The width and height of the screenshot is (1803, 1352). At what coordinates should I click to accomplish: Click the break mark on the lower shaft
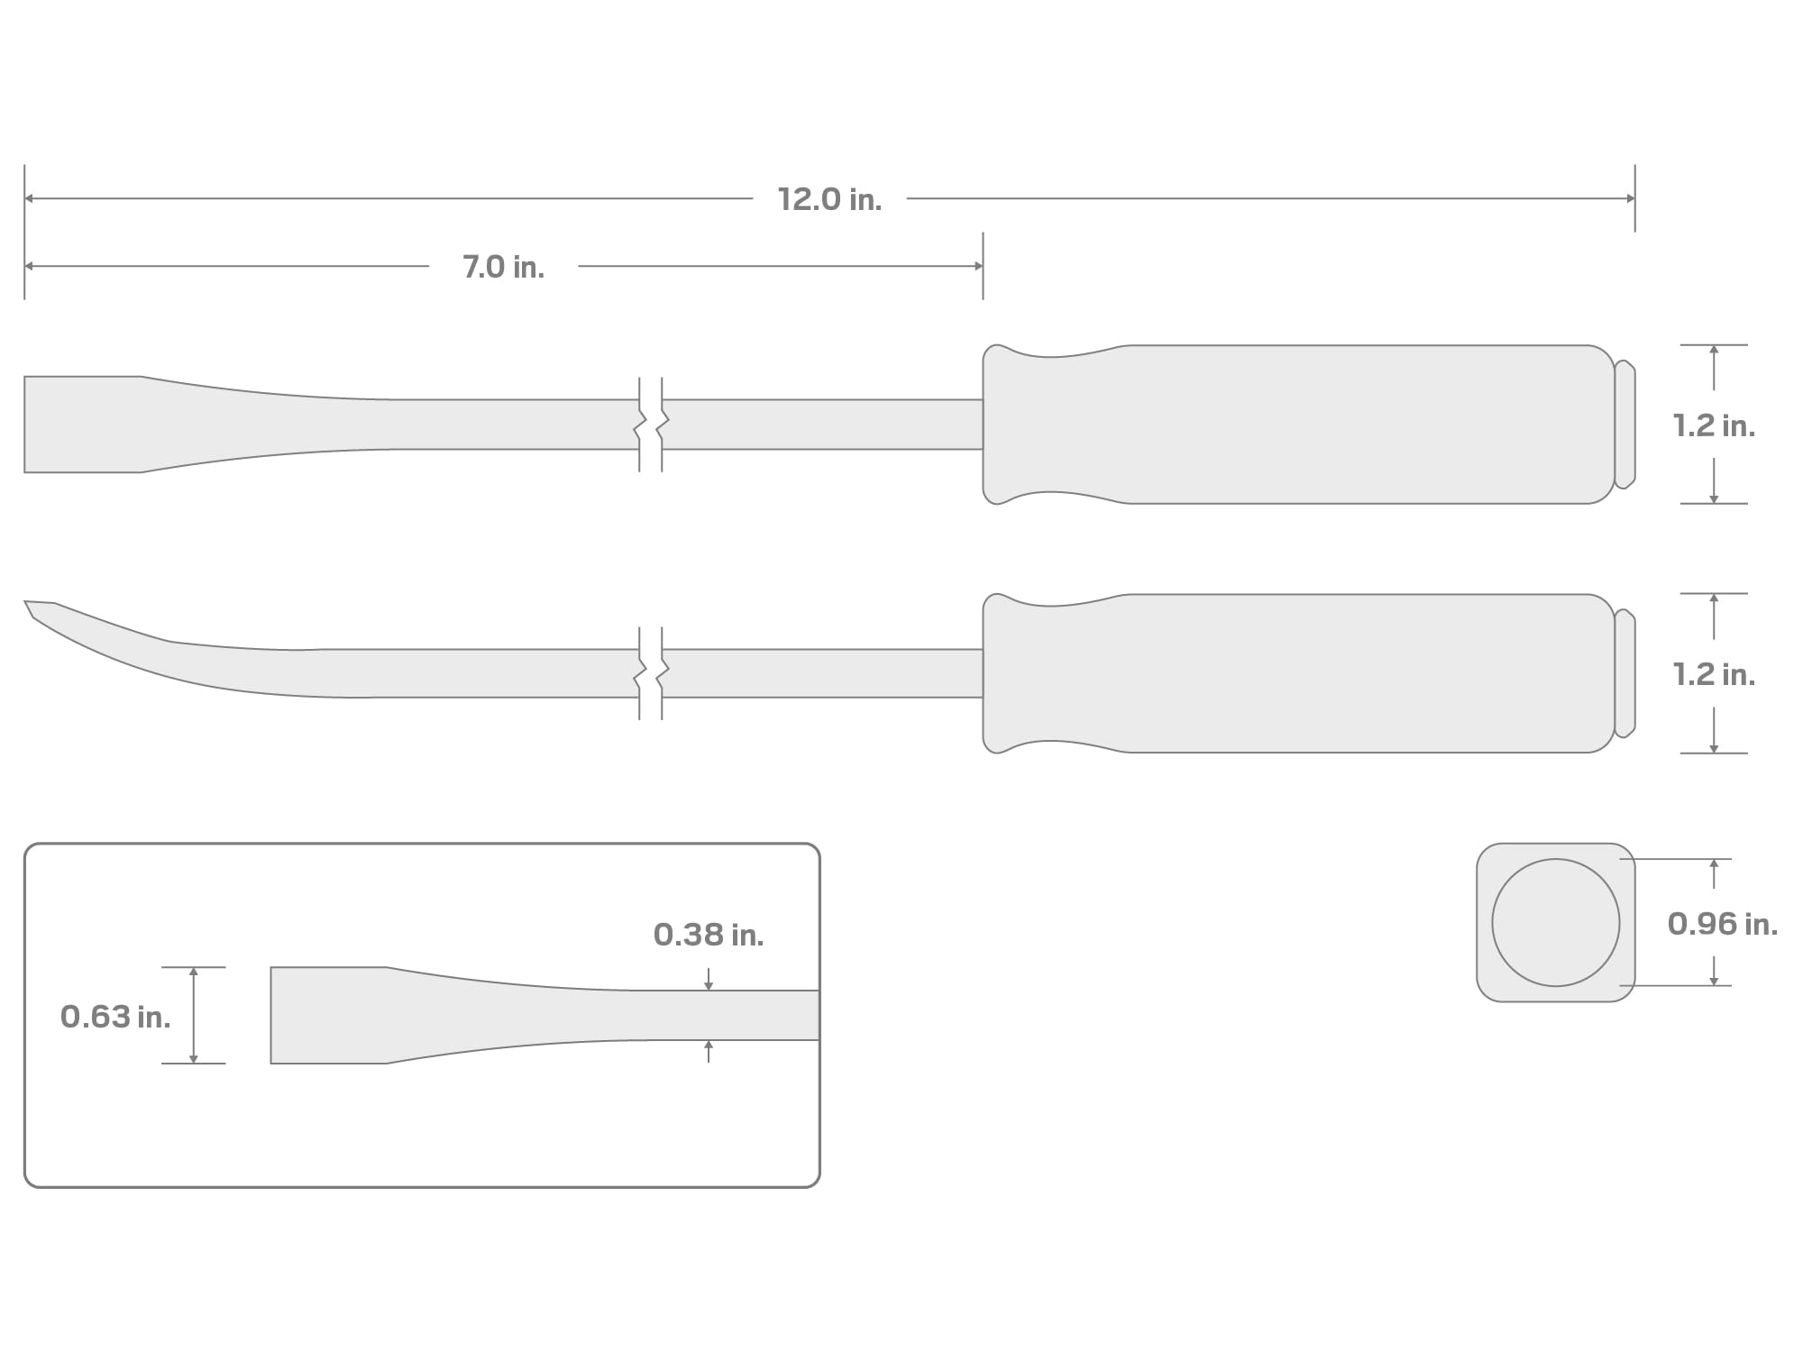651,673
